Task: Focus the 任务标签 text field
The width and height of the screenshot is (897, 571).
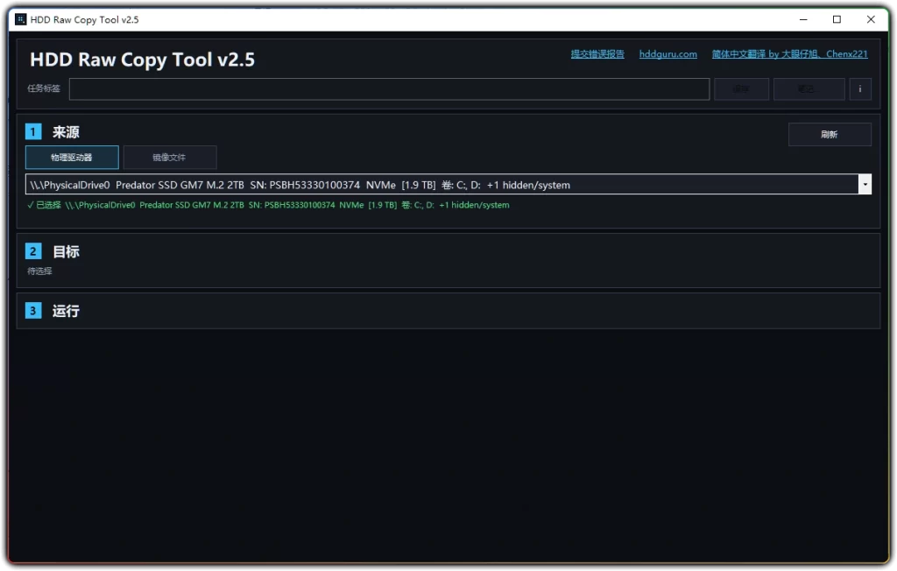Action: point(389,88)
